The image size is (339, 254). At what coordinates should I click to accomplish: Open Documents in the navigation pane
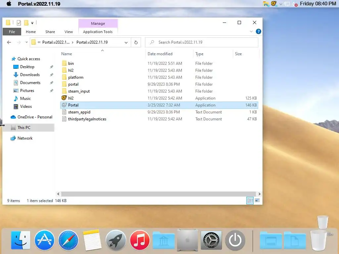pos(30,83)
